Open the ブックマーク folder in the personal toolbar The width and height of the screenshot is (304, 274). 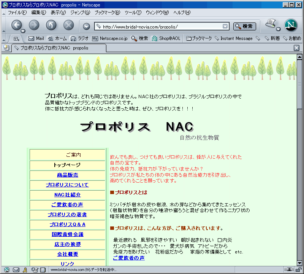coord(199,38)
